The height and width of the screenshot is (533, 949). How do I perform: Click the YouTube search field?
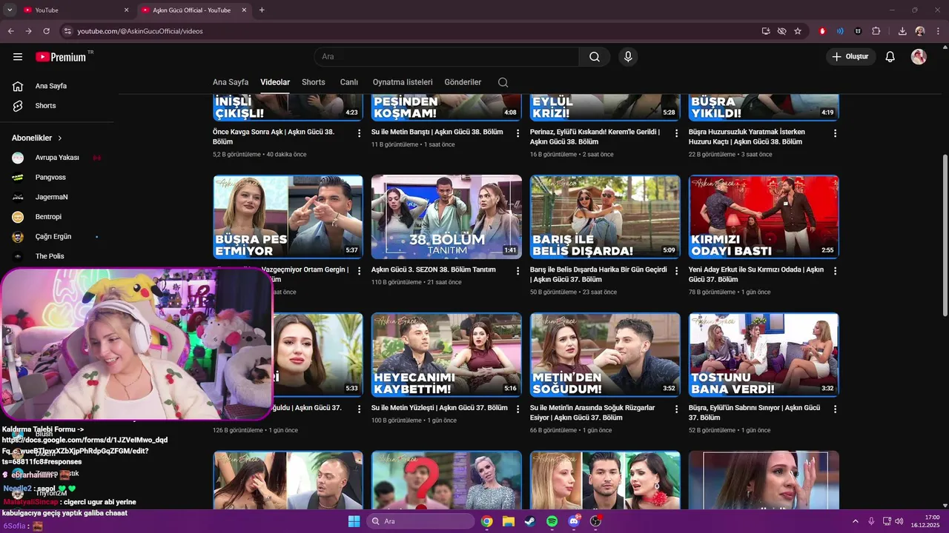click(x=447, y=57)
